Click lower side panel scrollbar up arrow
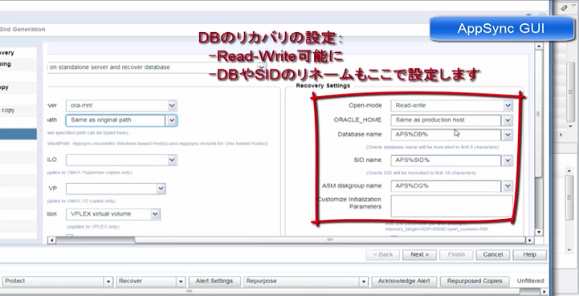This screenshot has width=579, height=296. tap(569, 171)
